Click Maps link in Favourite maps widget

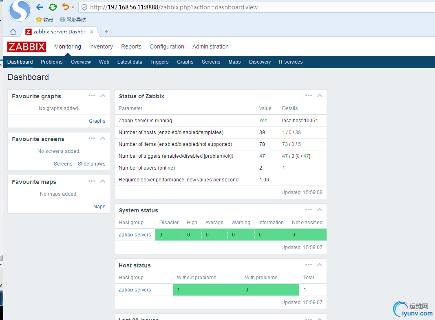99,207
